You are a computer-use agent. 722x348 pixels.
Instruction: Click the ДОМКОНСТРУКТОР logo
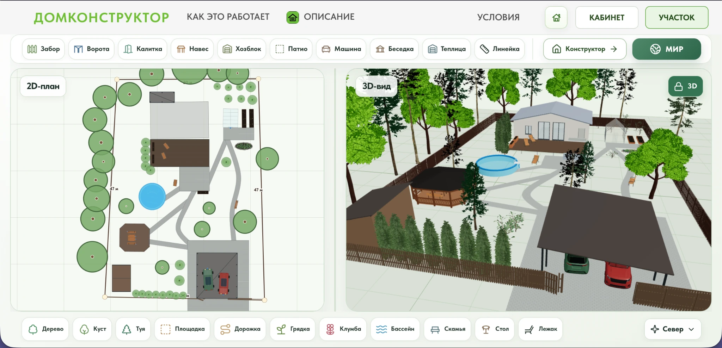pos(102,17)
